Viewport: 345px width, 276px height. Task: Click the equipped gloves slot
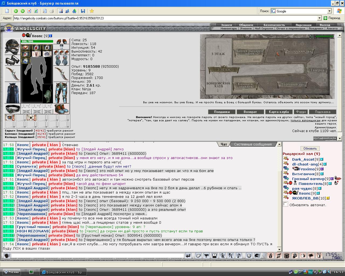click(61, 60)
